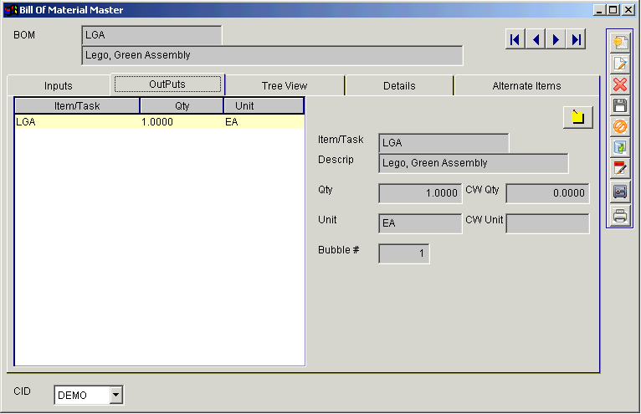Click the new record icon in sidebar
The image size is (641, 414).
pyautogui.click(x=620, y=42)
